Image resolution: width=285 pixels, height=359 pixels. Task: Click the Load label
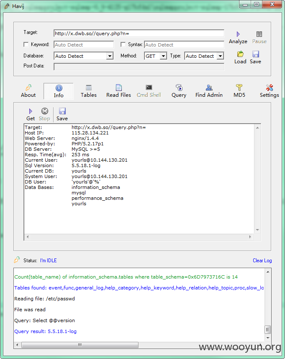coord(240,62)
